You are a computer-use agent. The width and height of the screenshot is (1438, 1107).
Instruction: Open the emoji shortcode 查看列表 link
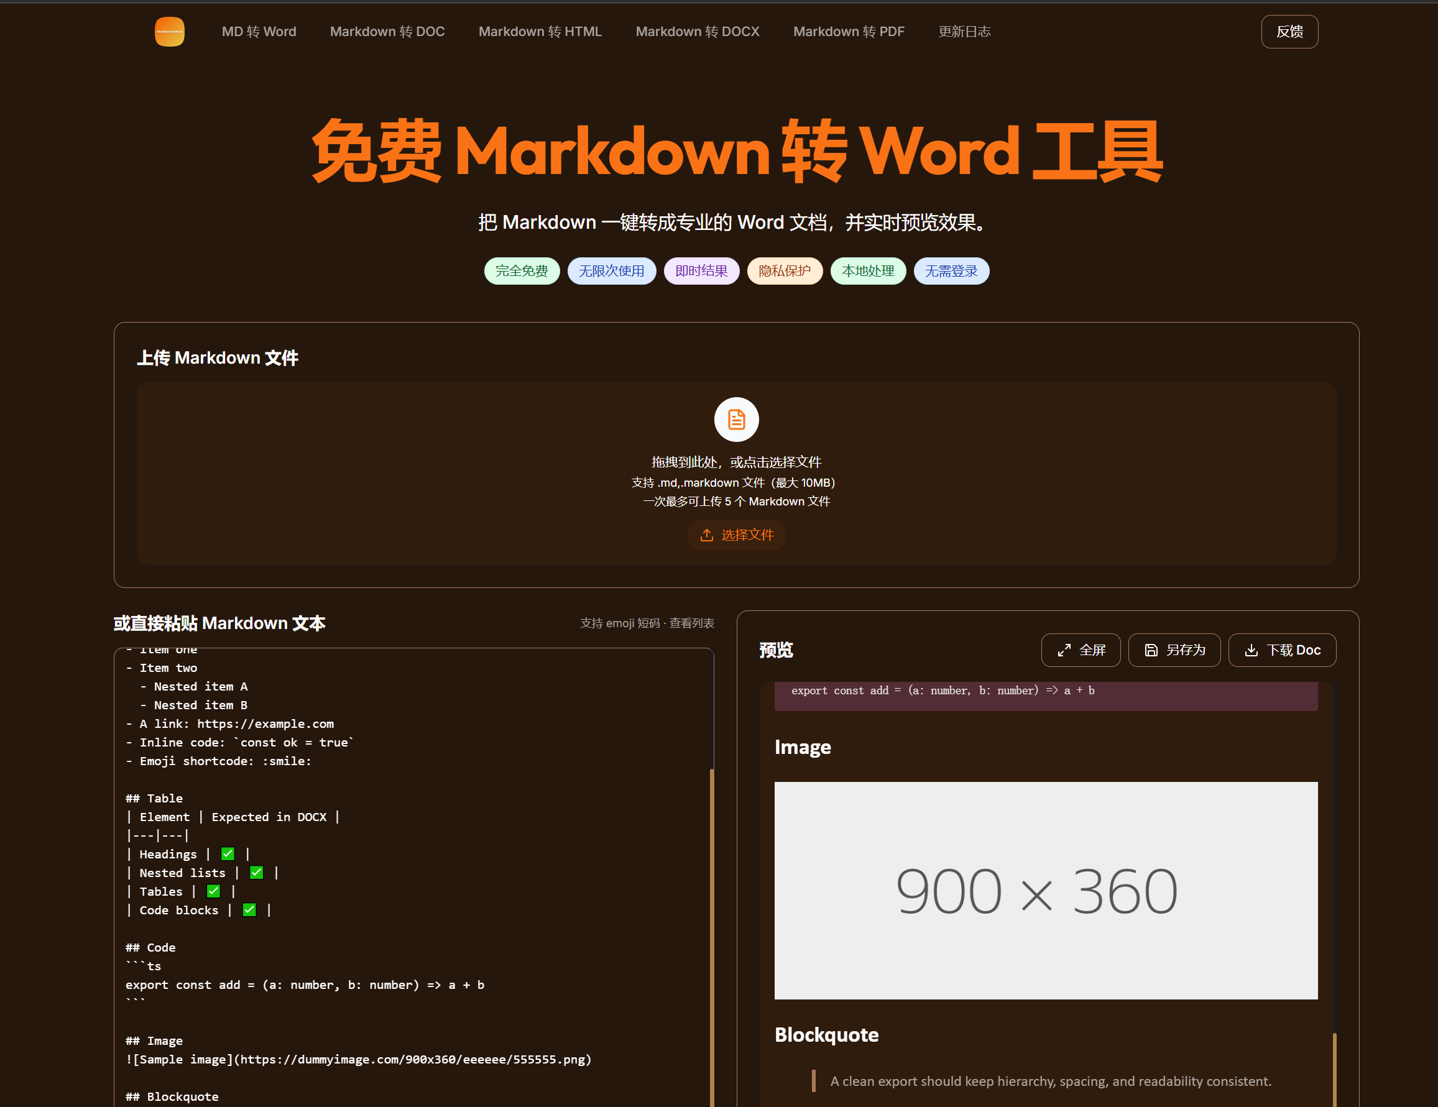click(x=691, y=623)
